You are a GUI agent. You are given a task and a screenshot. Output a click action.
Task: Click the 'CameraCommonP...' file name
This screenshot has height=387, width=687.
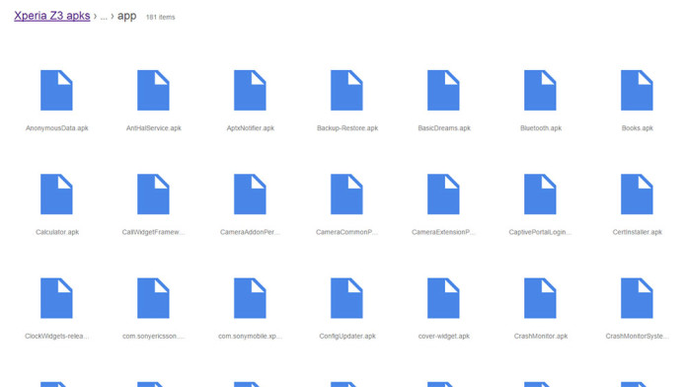(x=346, y=232)
